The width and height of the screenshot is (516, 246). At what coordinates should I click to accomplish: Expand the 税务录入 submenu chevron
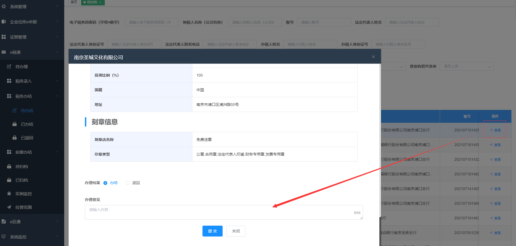[57, 81]
